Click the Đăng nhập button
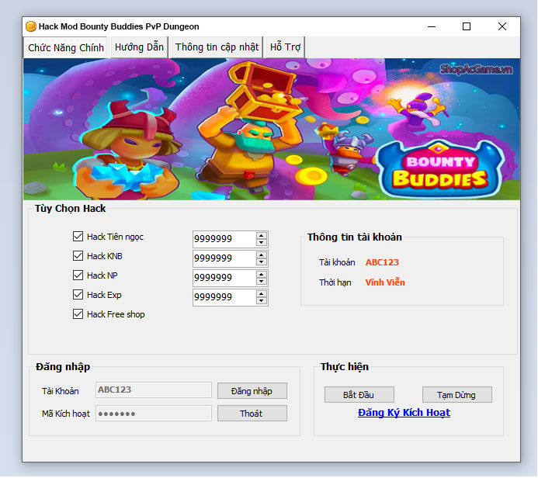The width and height of the screenshot is (538, 478). coord(252,391)
